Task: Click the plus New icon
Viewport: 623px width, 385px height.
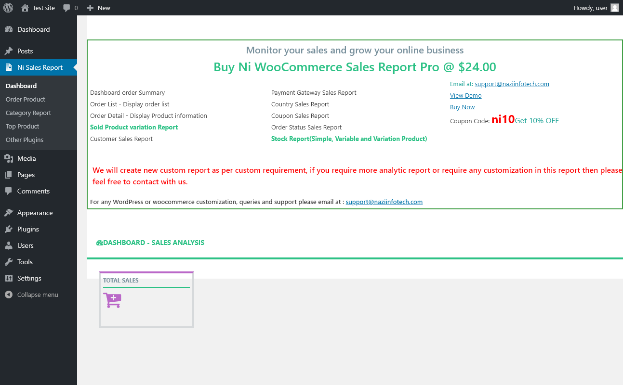Action: [x=90, y=8]
